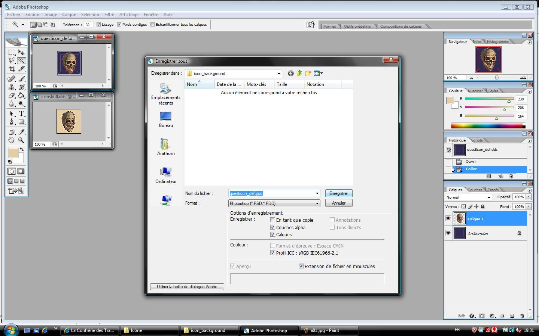Open Fond fill slider arrow
Viewport: 539px width, 336px height.
click(529, 206)
